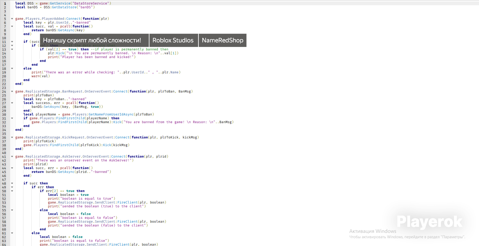The image size is (479, 246).
Task: Collapse the FindFirstChild(playerName) if block fold
Action: pyautogui.click(x=12, y=118)
